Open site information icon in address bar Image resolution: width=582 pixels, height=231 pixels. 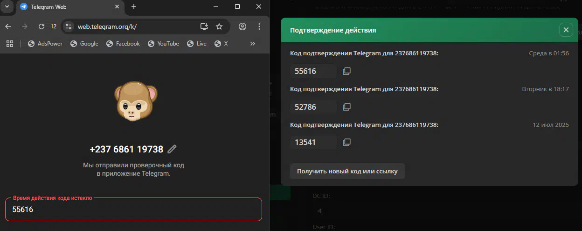(x=69, y=26)
